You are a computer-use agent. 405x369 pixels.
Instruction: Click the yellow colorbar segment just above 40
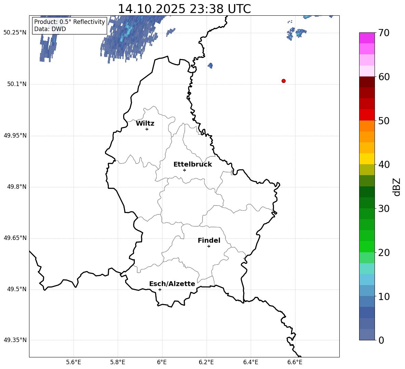[367, 159]
